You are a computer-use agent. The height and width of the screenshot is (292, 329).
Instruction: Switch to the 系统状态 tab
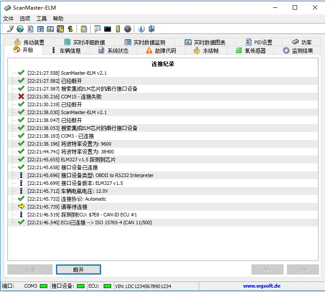click(113, 51)
